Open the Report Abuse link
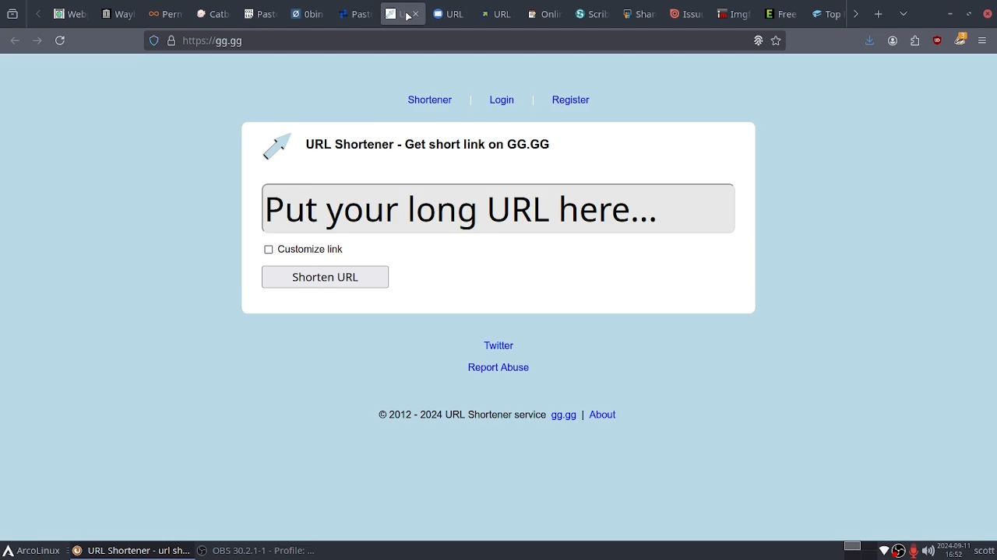 point(498,367)
